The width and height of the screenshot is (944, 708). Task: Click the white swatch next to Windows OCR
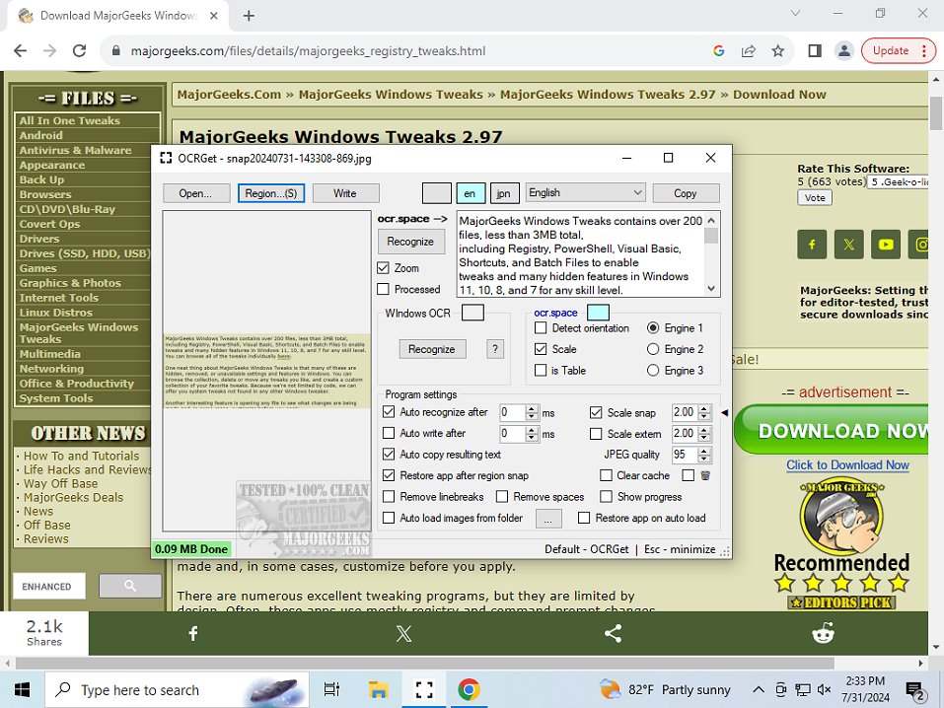[x=472, y=313]
